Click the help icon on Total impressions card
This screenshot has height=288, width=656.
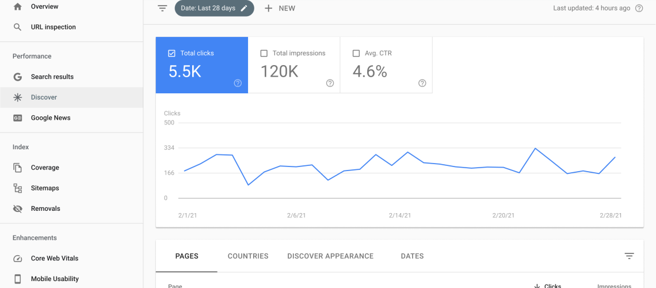point(330,83)
